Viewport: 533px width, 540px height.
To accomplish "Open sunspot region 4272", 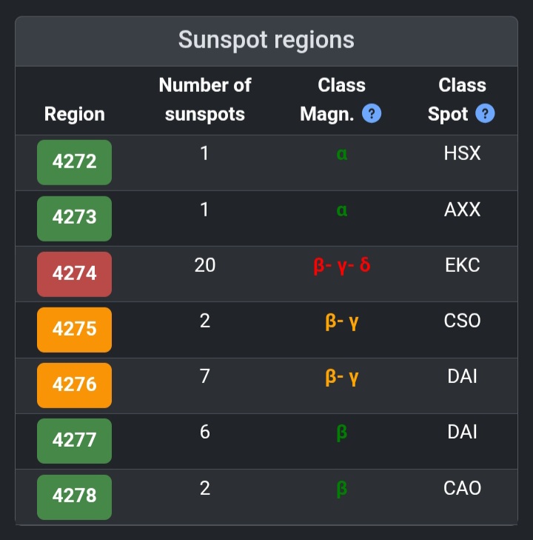I will click(x=74, y=161).
